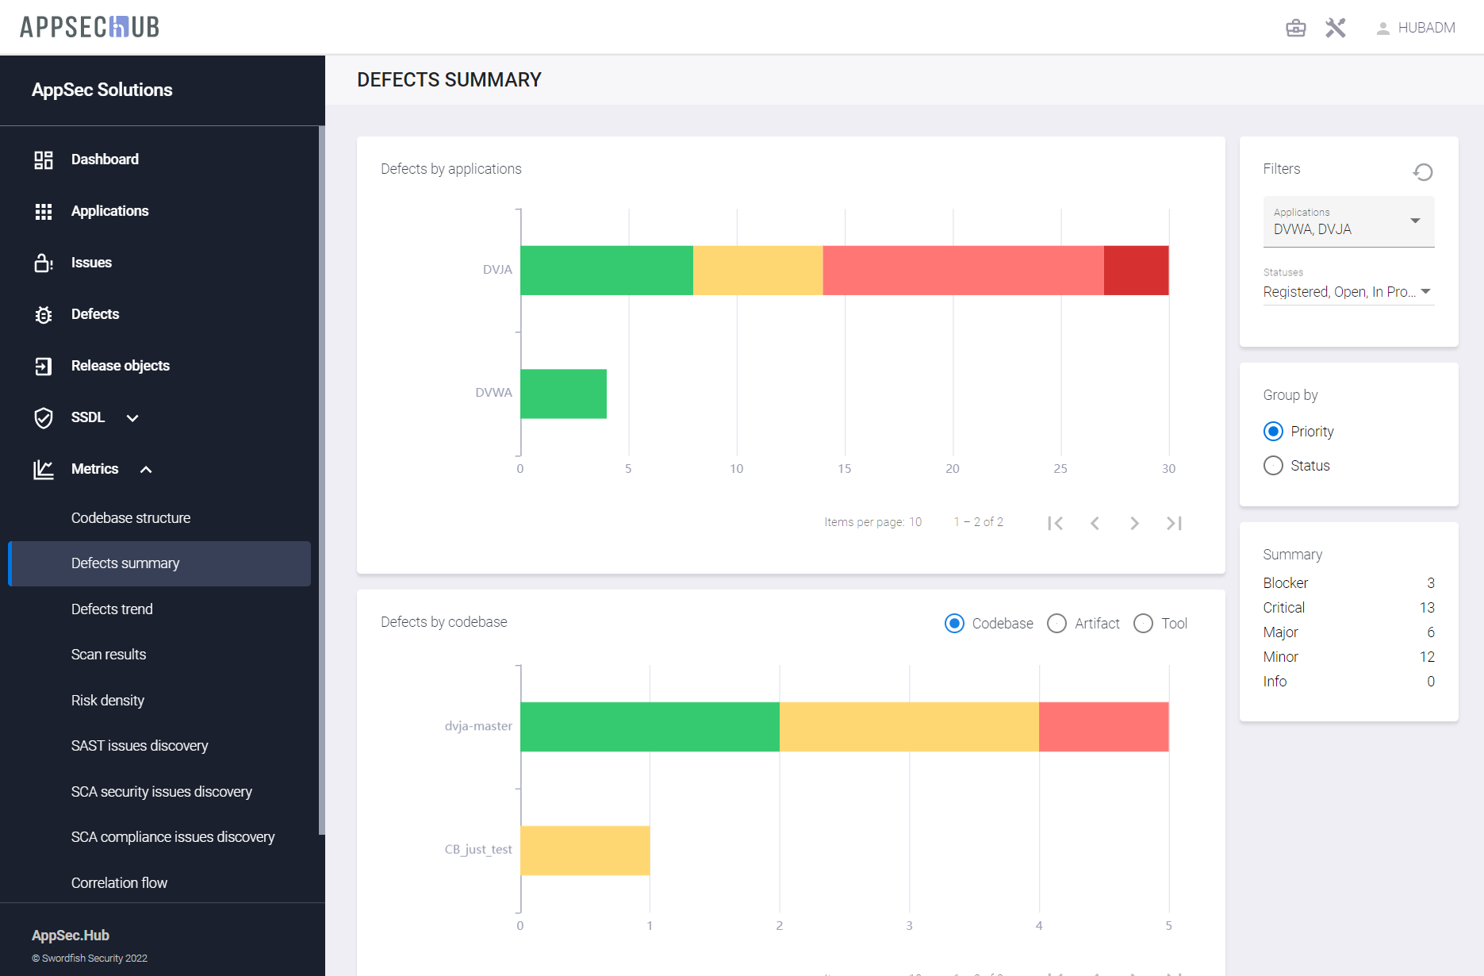
Task: Select the Artifact radio button
Action: point(1056,624)
